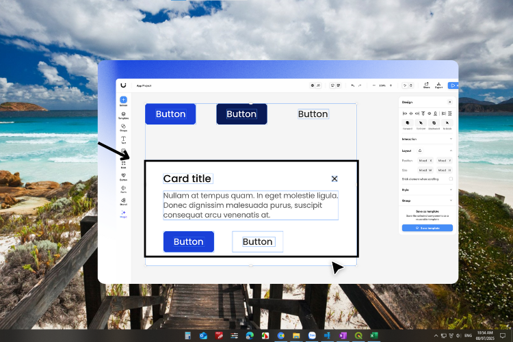Viewport: 513px width, 342px height.
Task: Click the Position Y field
Action: [445, 161]
